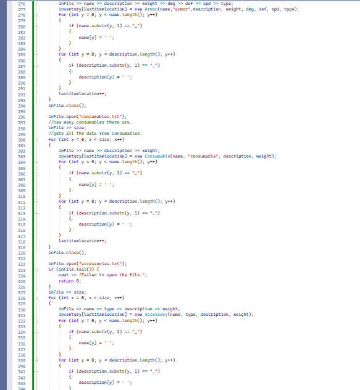Click the "if (inFile.fail()) {" line
The image size is (360, 390).
coord(73,269)
